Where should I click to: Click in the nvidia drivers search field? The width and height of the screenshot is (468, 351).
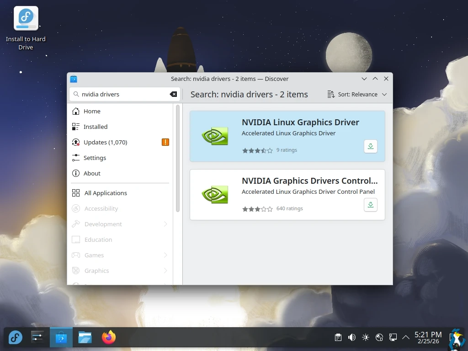click(x=123, y=94)
